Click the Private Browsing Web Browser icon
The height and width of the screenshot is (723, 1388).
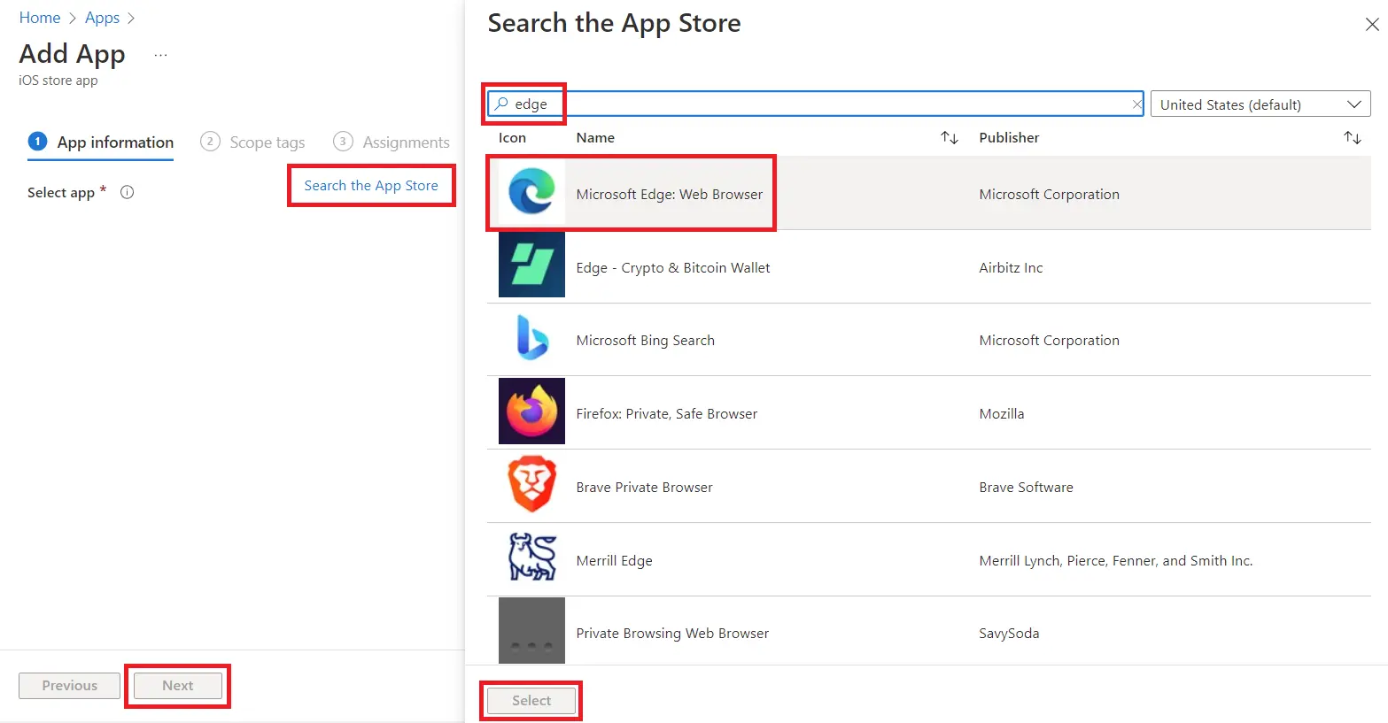[531, 631]
